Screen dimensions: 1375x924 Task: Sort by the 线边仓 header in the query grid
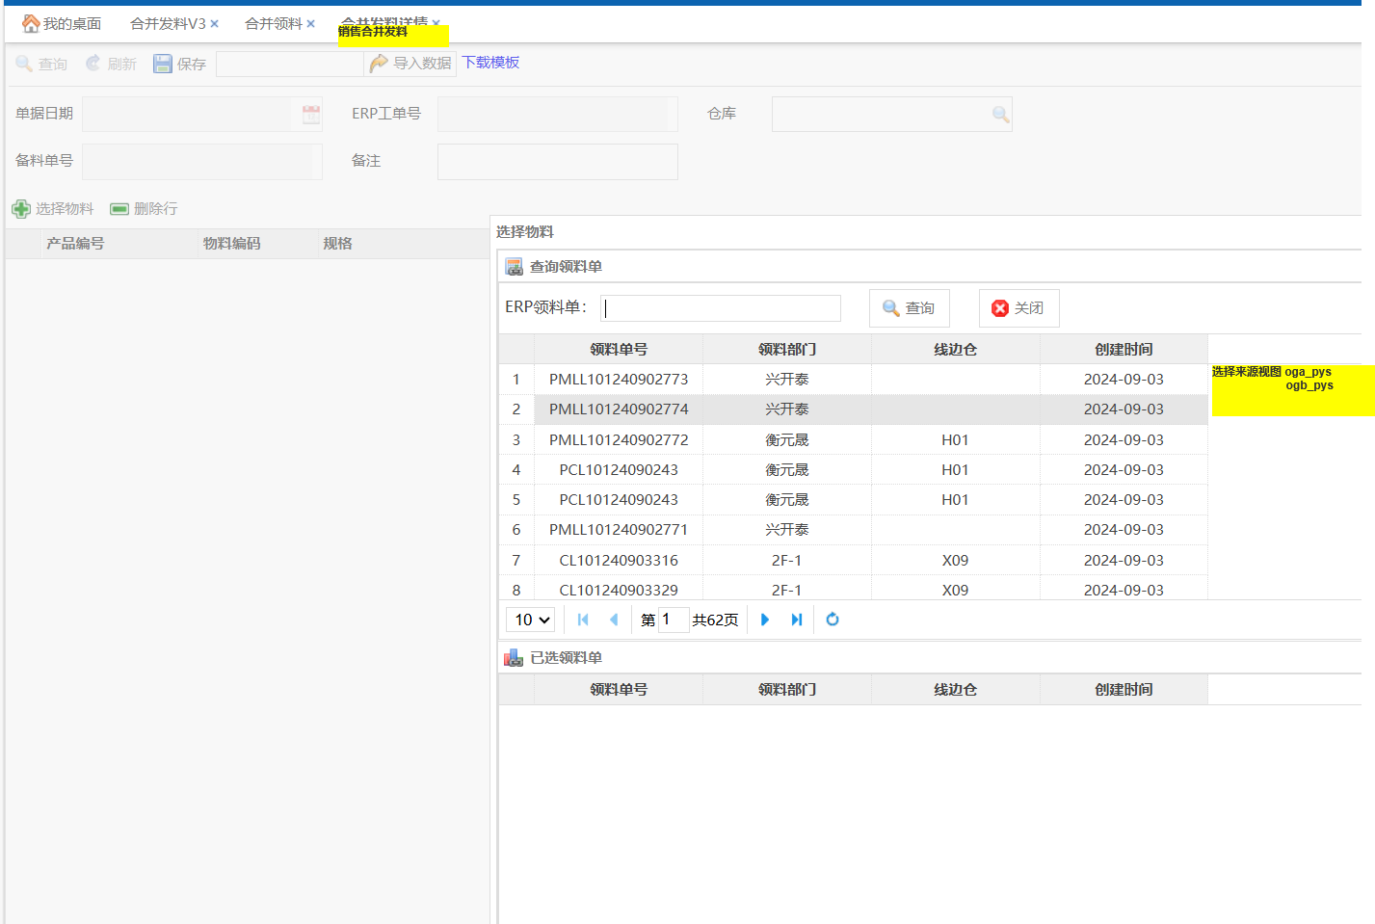point(955,349)
